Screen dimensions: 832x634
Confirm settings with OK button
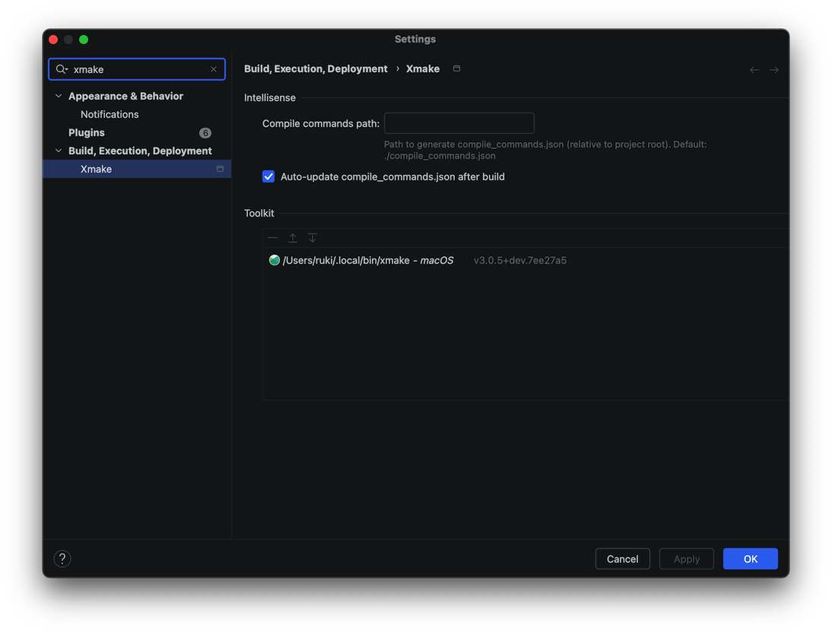pos(750,559)
